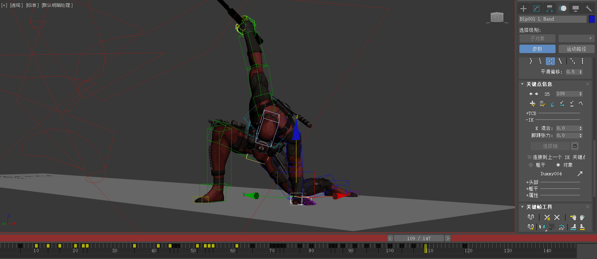Click the Anchor Right Leg foot icon
The width and height of the screenshot is (597, 259).
pos(573,227)
